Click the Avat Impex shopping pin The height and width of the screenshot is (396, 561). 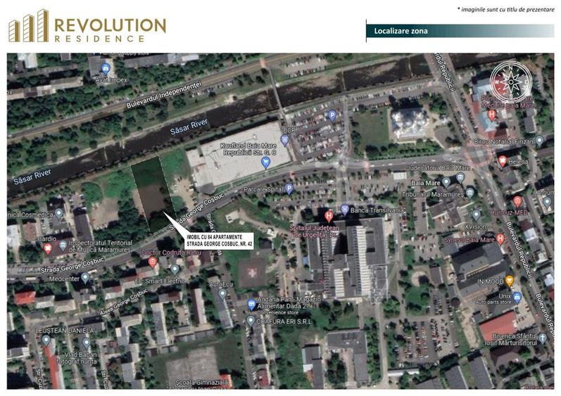106,68
